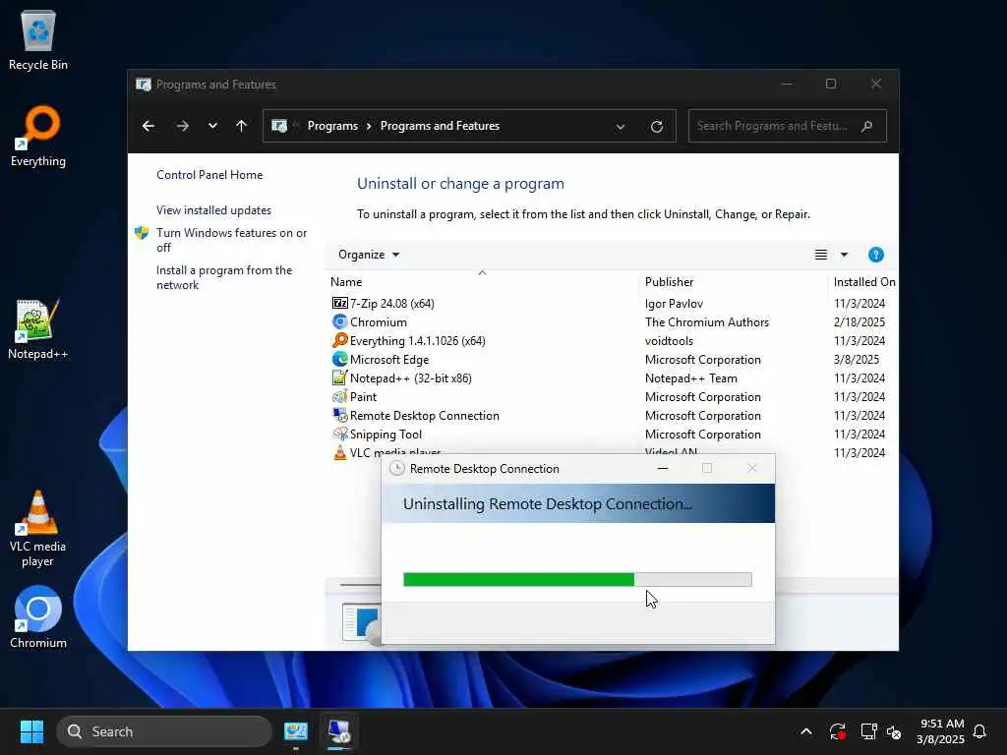1007x755 pixels.
Task: Click the muted volume tray icon
Action: (894, 731)
